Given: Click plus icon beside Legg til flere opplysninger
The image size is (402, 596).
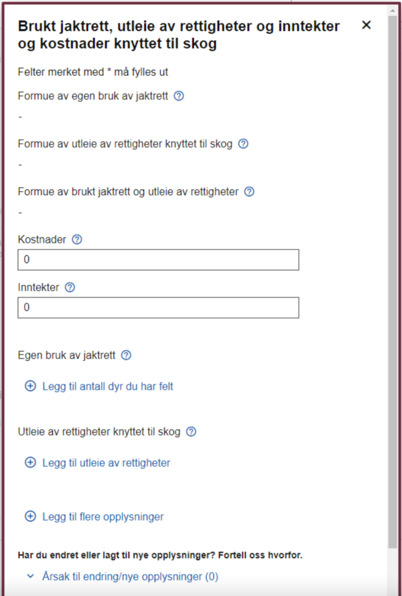Looking at the screenshot, I should point(30,516).
